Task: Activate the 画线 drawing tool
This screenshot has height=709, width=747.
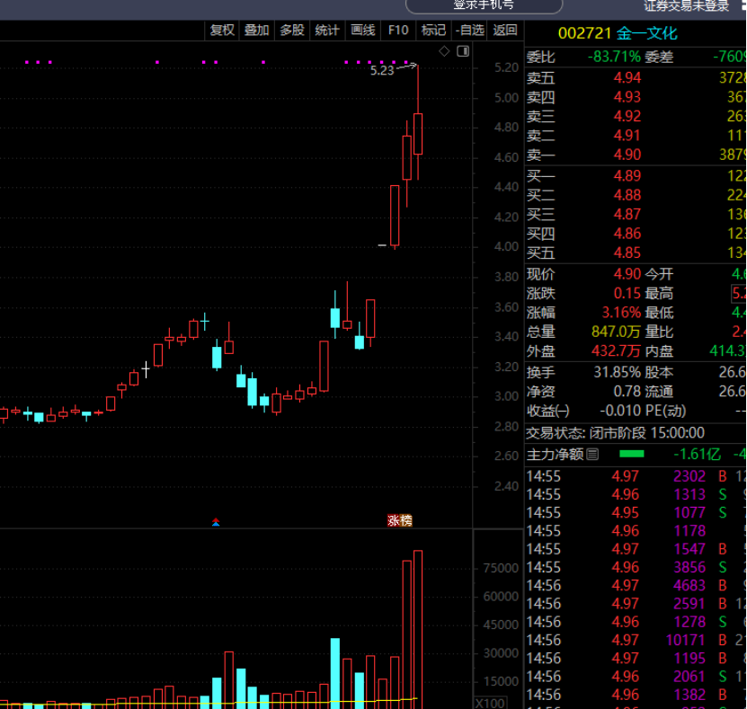Action: pyautogui.click(x=363, y=31)
